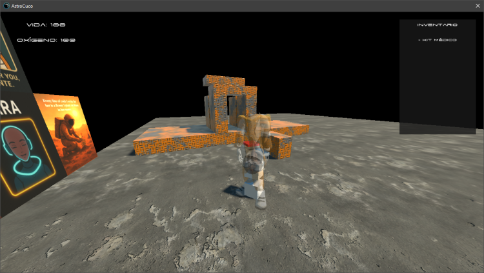The image size is (484, 273).
Task: Click the large ARA text on the poster
Action: 14,107
